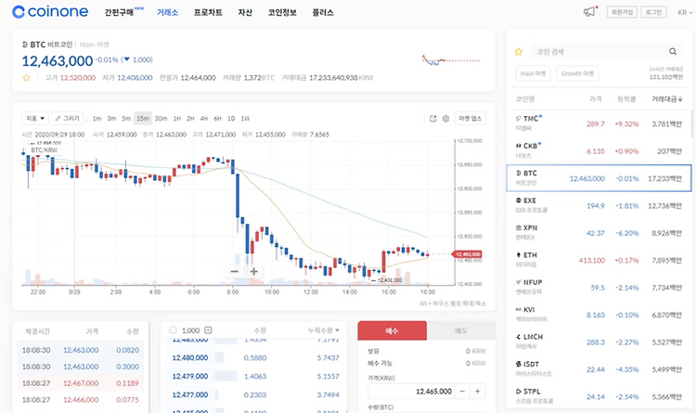Open the 마켓 뎁스 market depth button
The image size is (696, 413).
pyautogui.click(x=470, y=119)
